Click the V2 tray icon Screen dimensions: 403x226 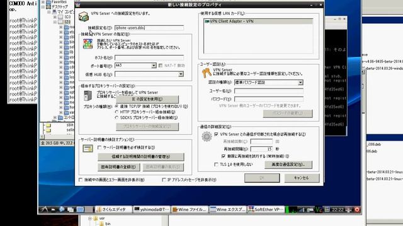319,209
